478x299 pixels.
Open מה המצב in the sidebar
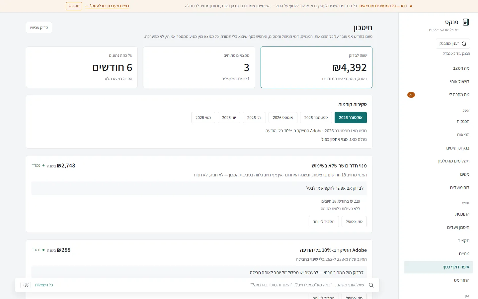[x=438, y=68]
